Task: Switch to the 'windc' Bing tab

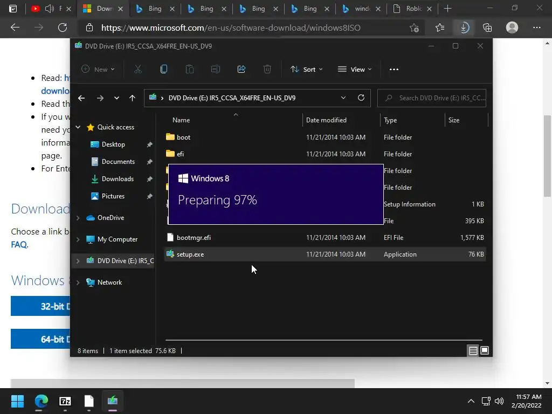Action: point(361,9)
